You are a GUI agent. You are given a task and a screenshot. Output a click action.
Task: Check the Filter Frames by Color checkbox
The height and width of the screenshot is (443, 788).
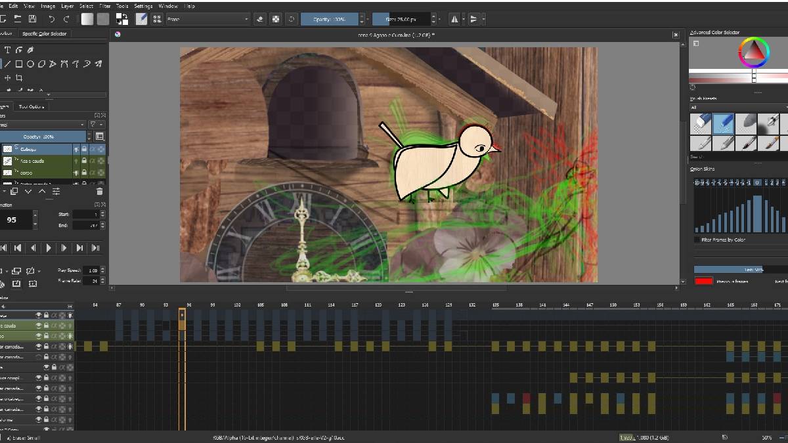[x=697, y=240]
